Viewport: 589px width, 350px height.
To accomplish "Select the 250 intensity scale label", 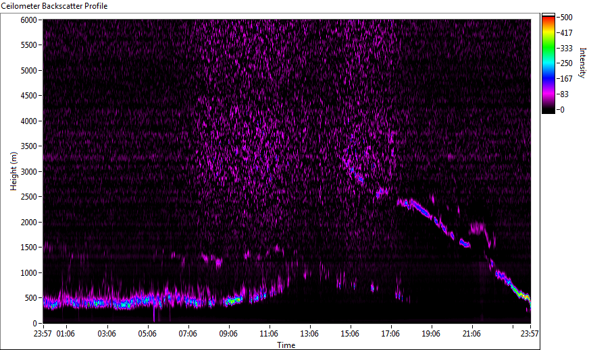I will (566, 63).
